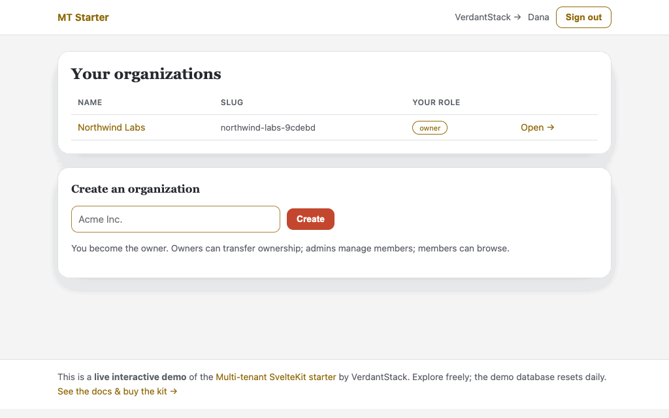Click the SLUG column header
This screenshot has height=418, width=669.
coord(232,103)
